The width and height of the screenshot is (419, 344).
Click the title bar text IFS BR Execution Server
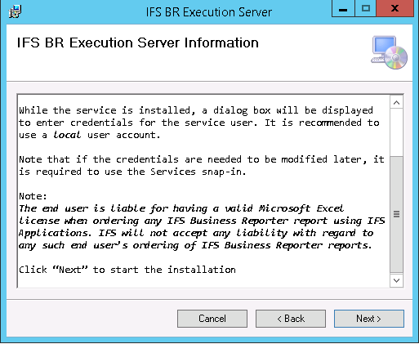coord(209,12)
